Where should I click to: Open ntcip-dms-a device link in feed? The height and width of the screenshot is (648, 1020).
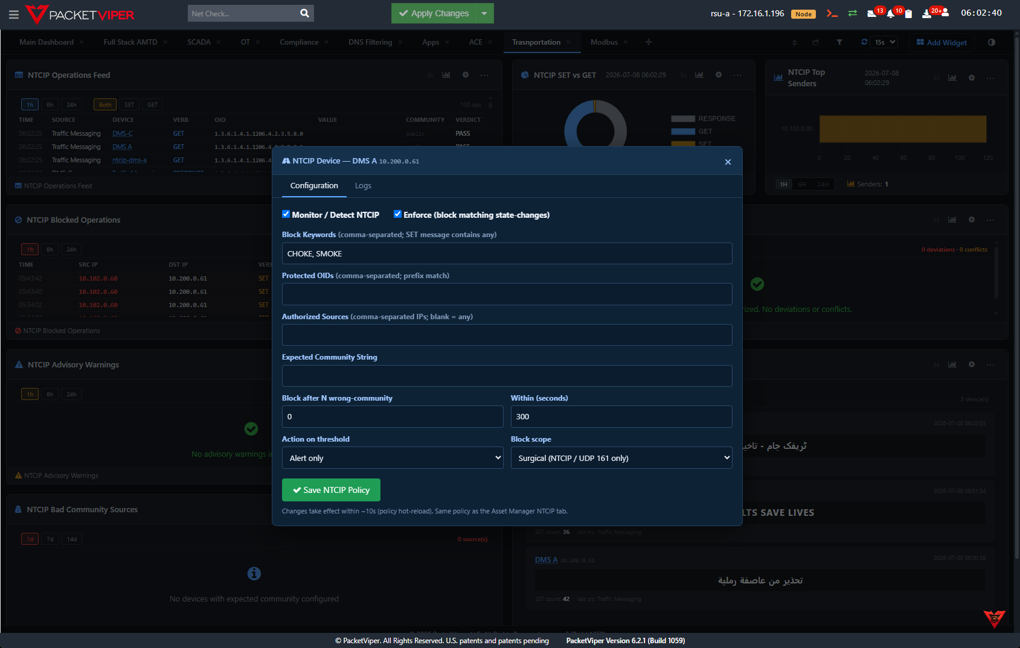129,160
